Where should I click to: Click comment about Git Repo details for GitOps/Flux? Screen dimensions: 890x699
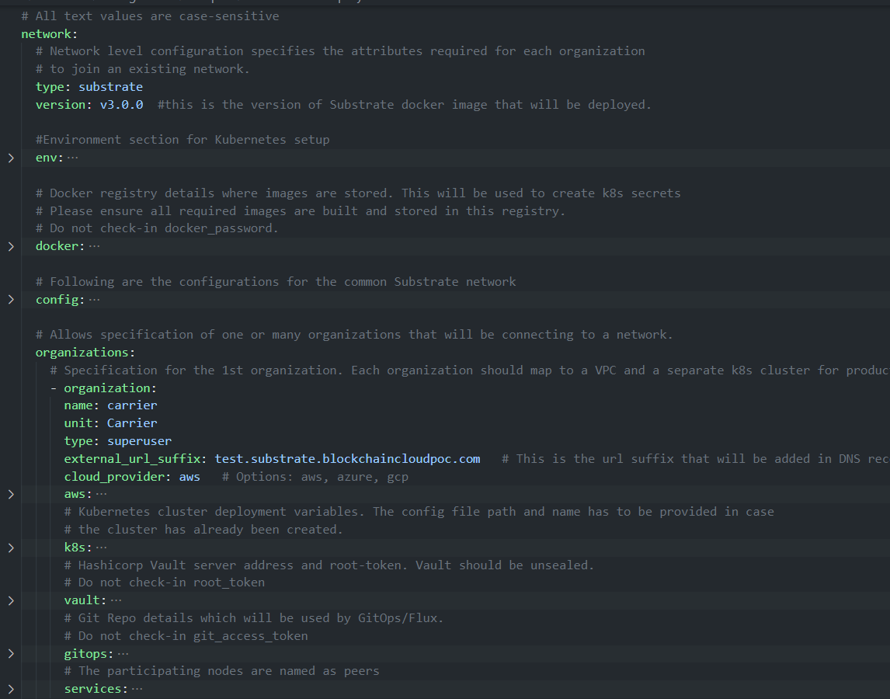coord(254,618)
